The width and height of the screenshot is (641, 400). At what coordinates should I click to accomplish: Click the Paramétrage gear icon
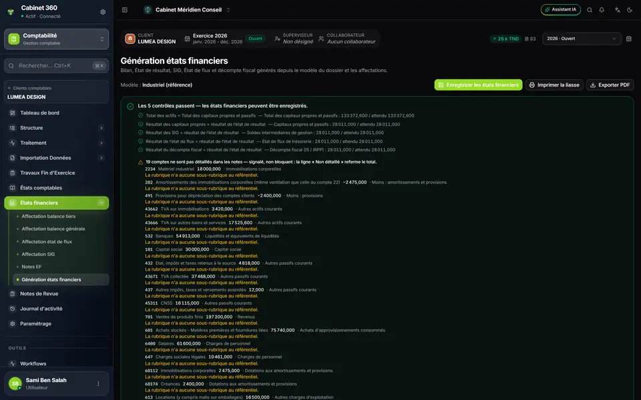(12, 324)
